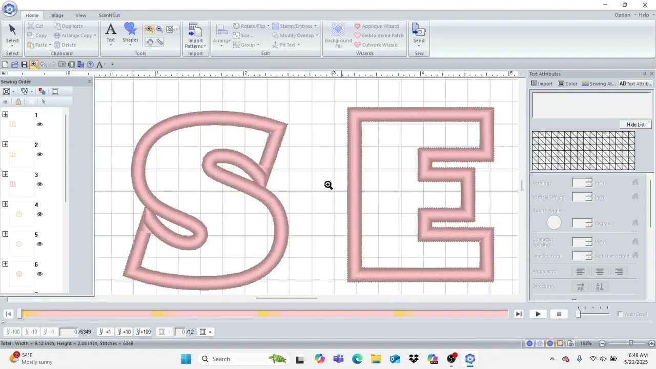Click the Windows Start button
This screenshot has width=656, height=369.
(186, 359)
